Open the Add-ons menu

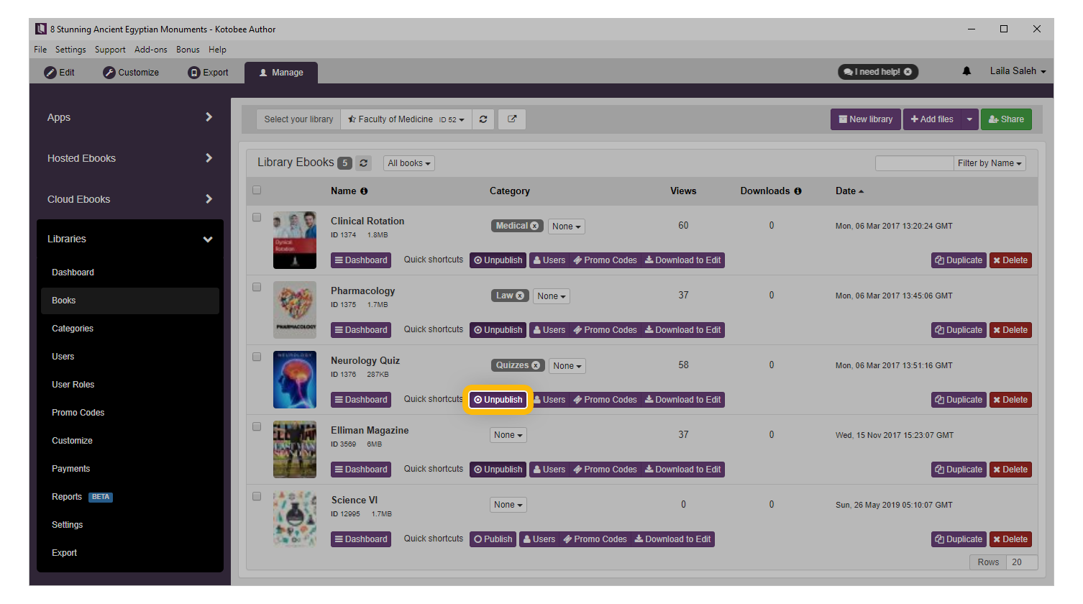click(x=151, y=50)
